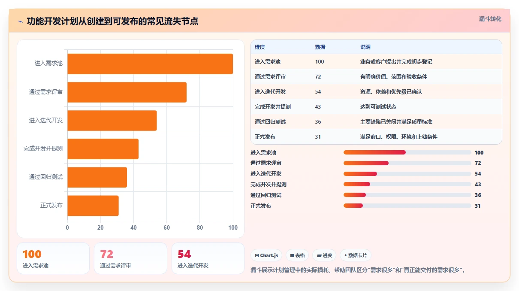Screen dimensions: 519x291
Task: Click the 通过回归测试 label in the progress list
Action: coord(266,195)
